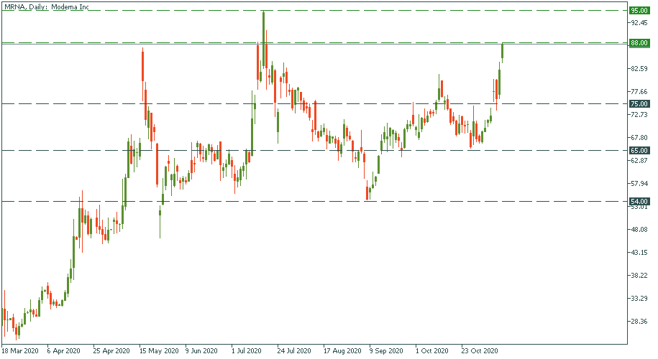Click the 25 Apr 2020 date label
Viewport: 658px width, 359px height.
pyautogui.click(x=111, y=351)
